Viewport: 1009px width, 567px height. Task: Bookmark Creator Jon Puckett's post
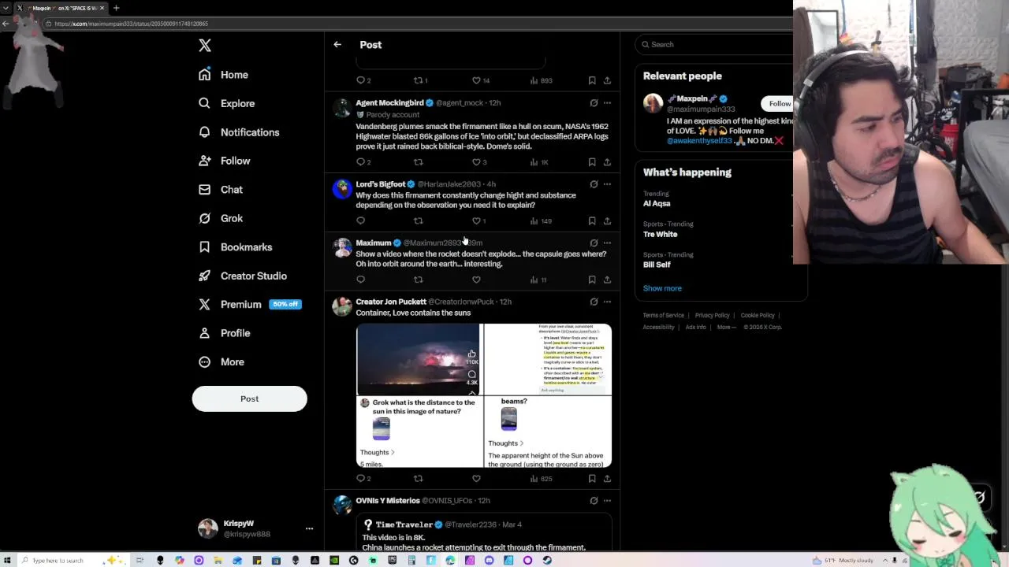point(592,479)
